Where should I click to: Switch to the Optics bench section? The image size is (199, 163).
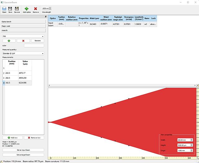click(x=23, y=22)
